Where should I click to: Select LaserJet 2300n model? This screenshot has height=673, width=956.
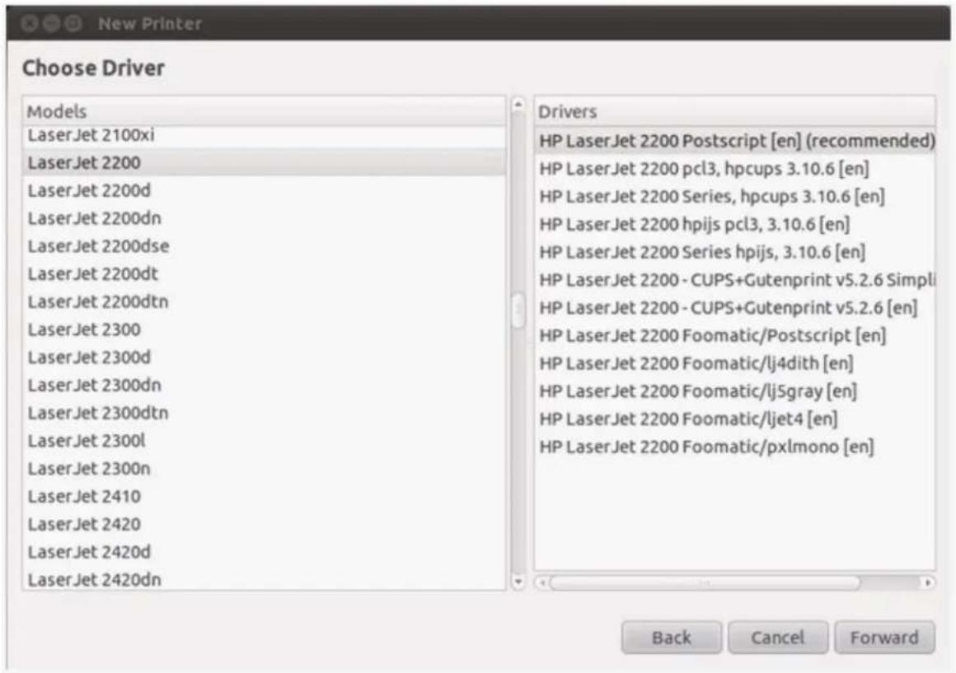[x=264, y=469]
